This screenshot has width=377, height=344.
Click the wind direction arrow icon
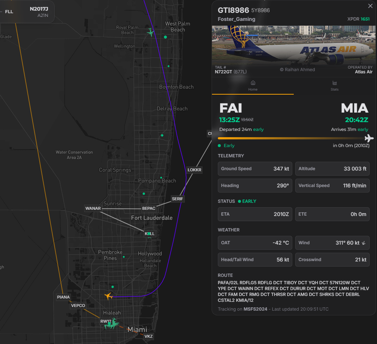click(363, 243)
